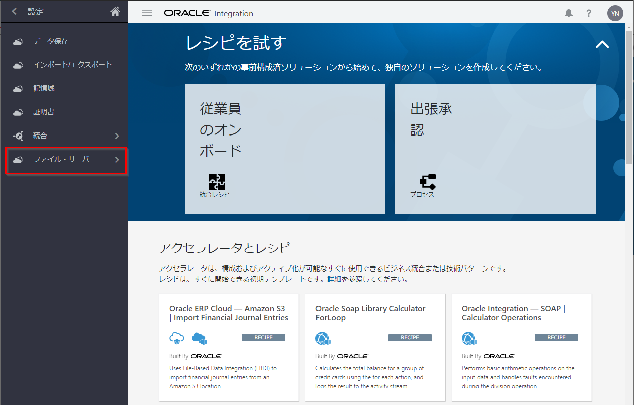Click the プロセス flow icon
Image resolution: width=634 pixels, height=405 pixels.
tap(427, 182)
